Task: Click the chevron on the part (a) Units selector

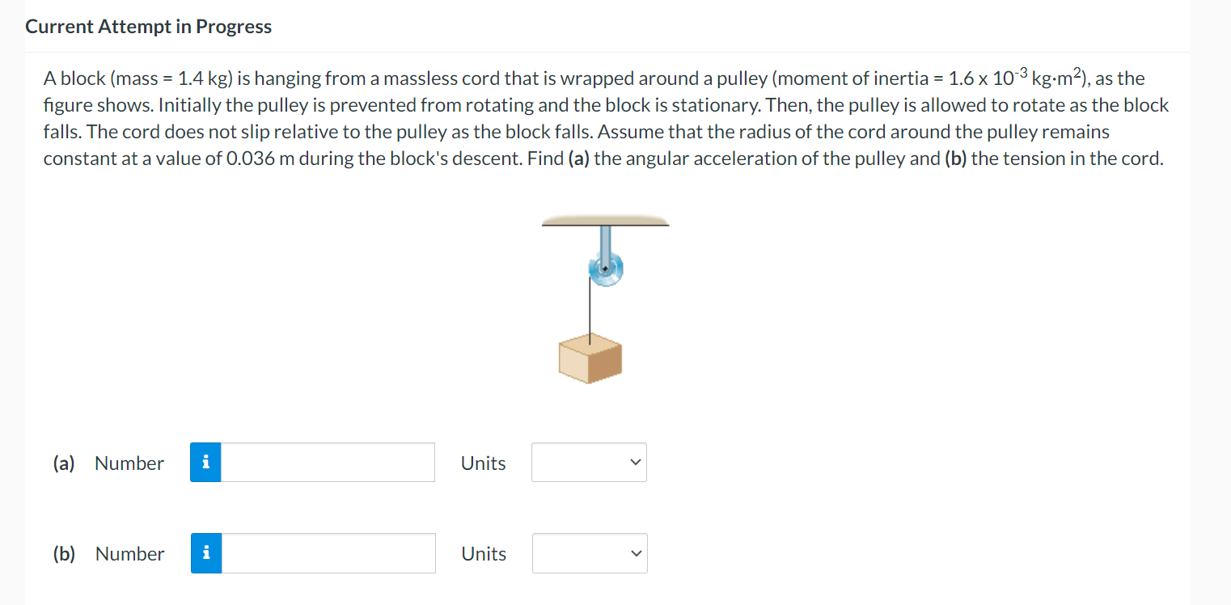Action: (x=637, y=462)
